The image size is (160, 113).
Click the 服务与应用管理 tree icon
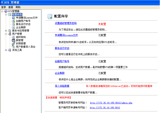coord(10,31)
